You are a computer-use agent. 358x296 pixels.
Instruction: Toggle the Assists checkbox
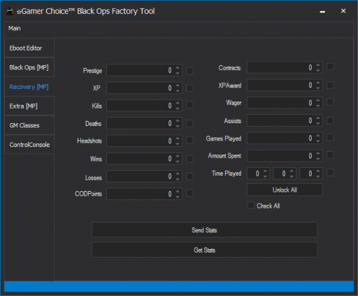pos(330,120)
